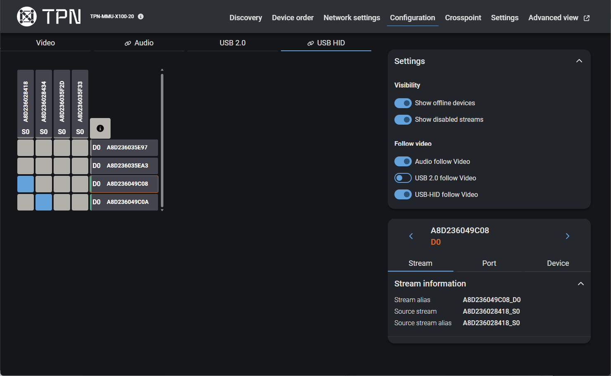Go to next stream with right arrow
Screen dimensions: 611x376
[568, 236]
